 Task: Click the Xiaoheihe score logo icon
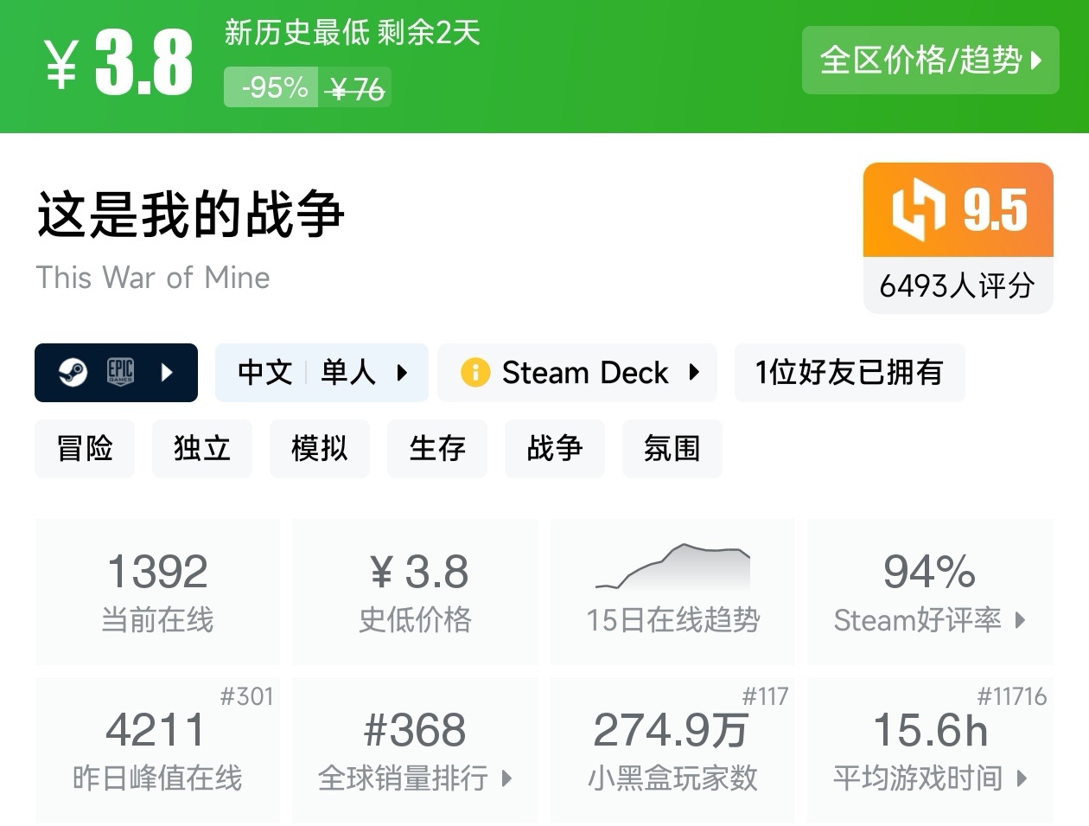[918, 210]
